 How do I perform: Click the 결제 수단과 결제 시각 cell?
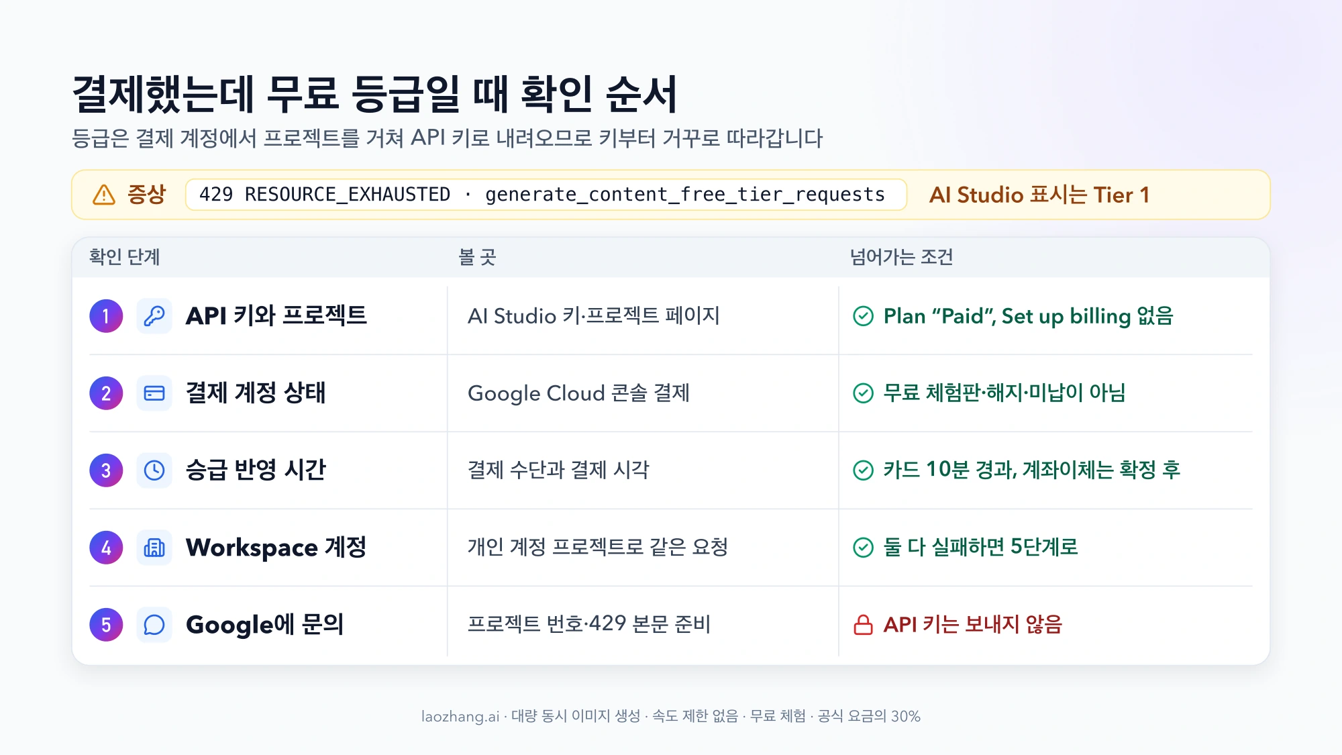[558, 470]
